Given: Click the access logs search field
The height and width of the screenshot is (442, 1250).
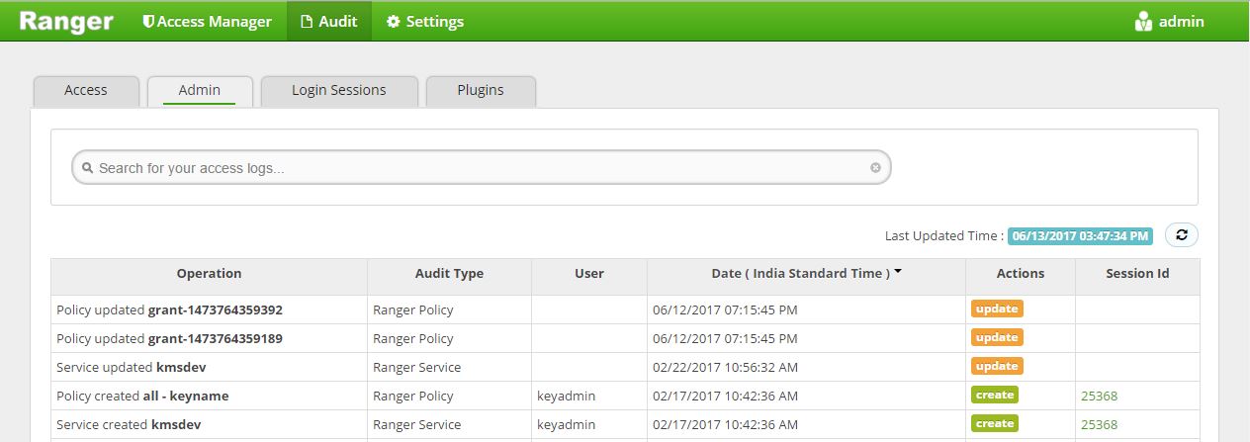Looking at the screenshot, I should click(x=475, y=168).
